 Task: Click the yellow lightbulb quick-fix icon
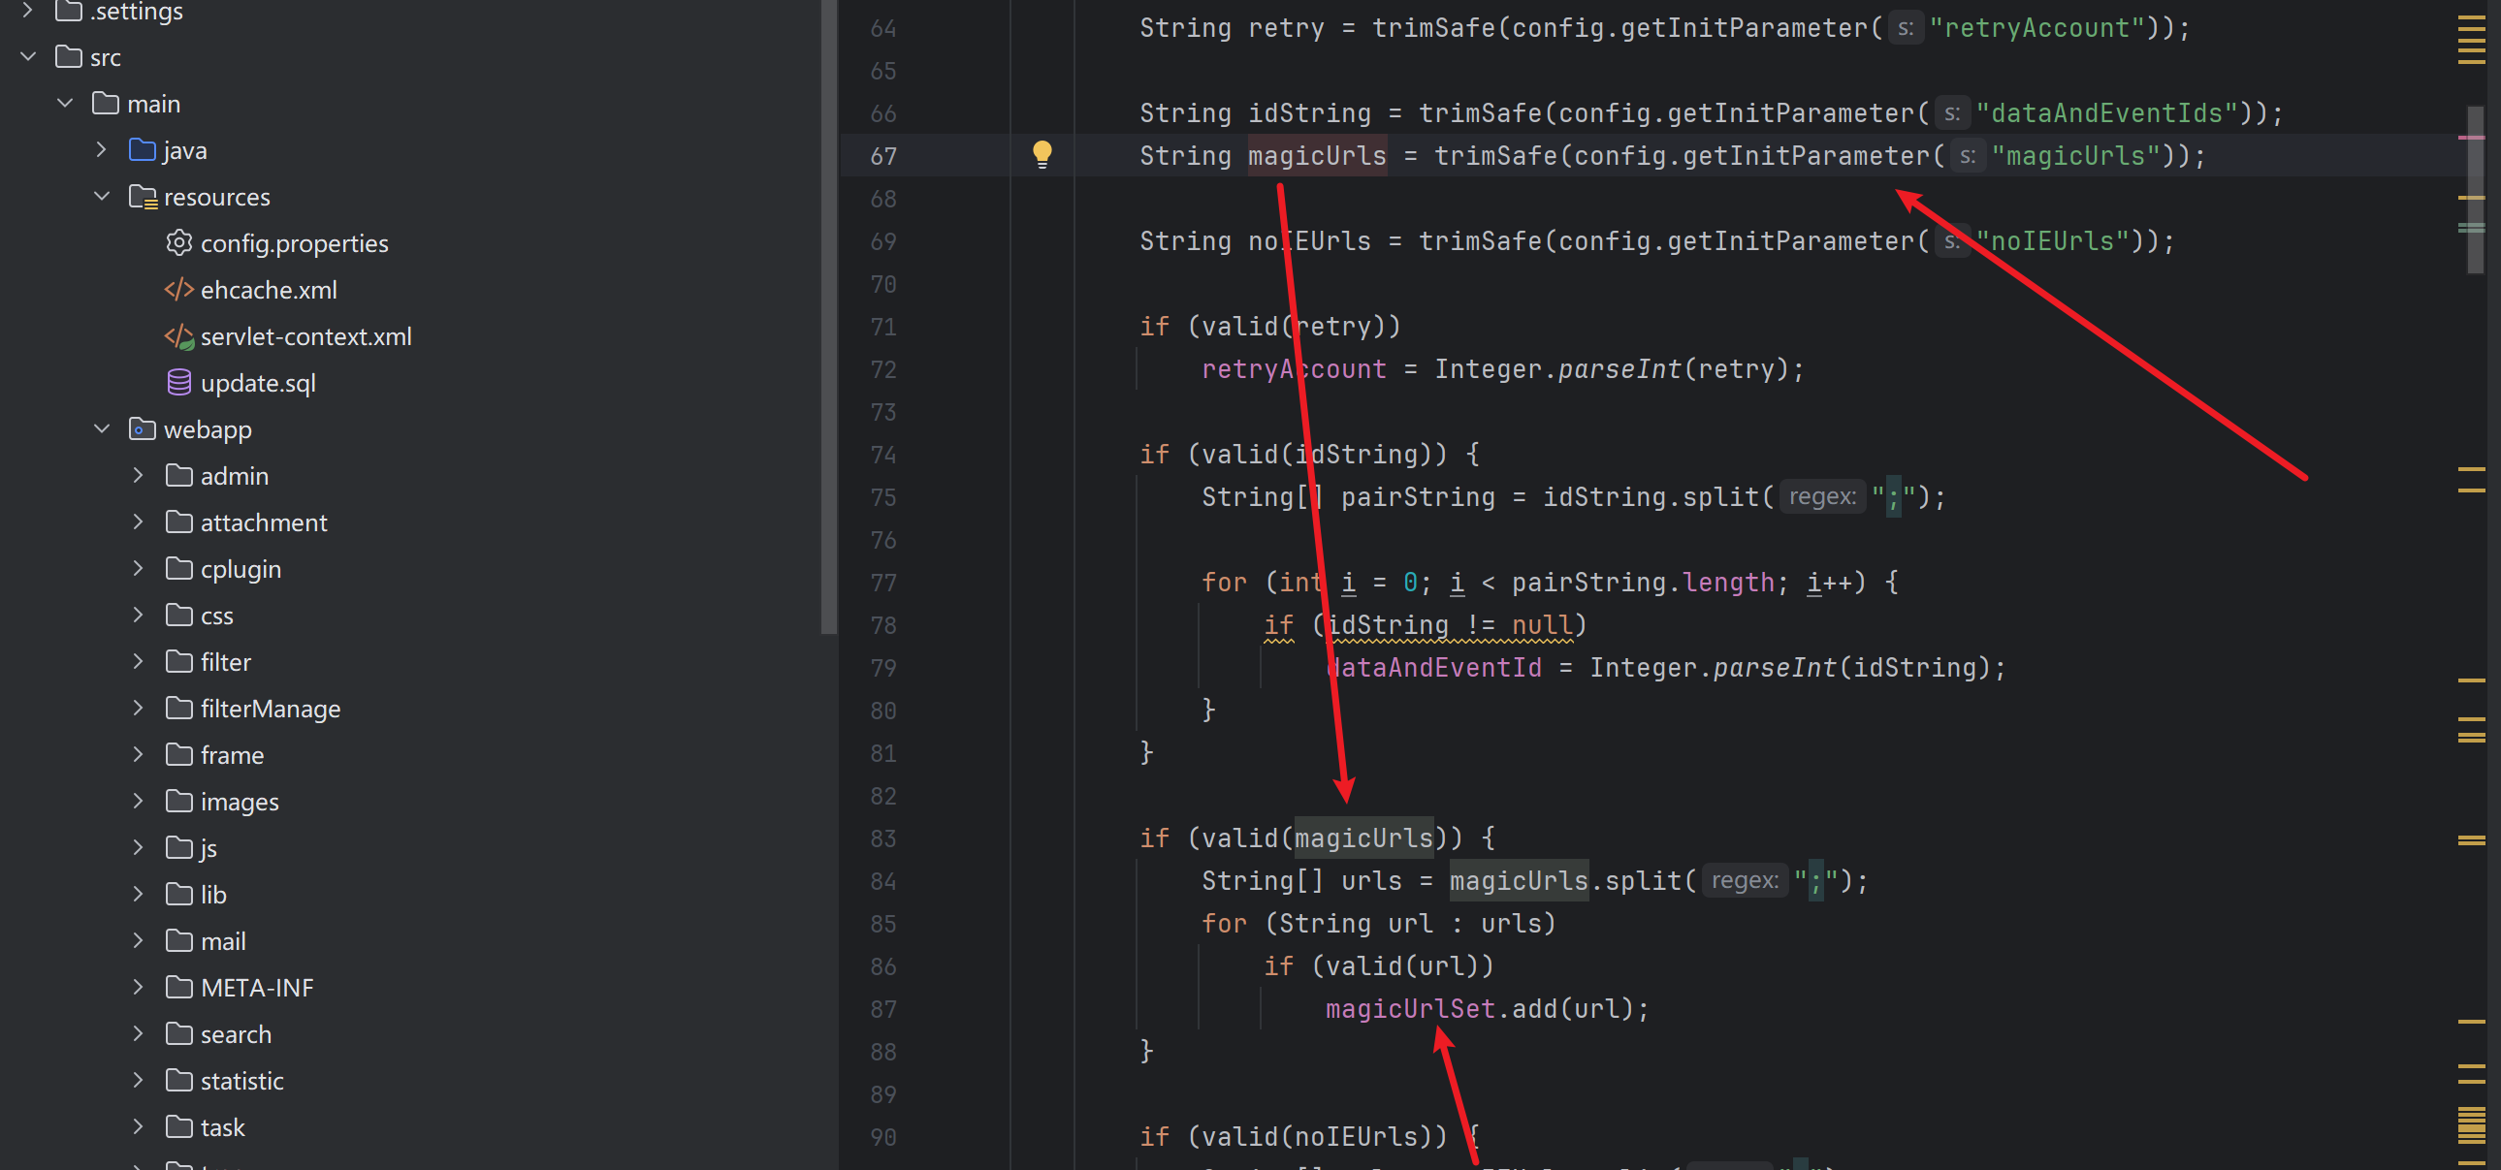tap(1042, 153)
